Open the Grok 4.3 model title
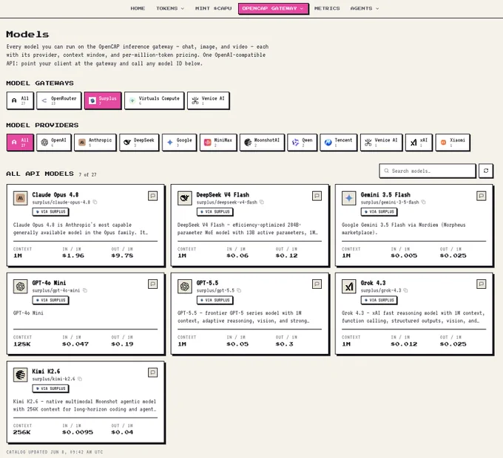Viewport: 503px width, 458px height. pyautogui.click(x=373, y=283)
